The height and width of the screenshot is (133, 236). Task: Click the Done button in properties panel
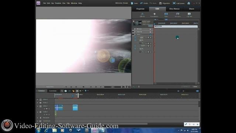coord(195,87)
